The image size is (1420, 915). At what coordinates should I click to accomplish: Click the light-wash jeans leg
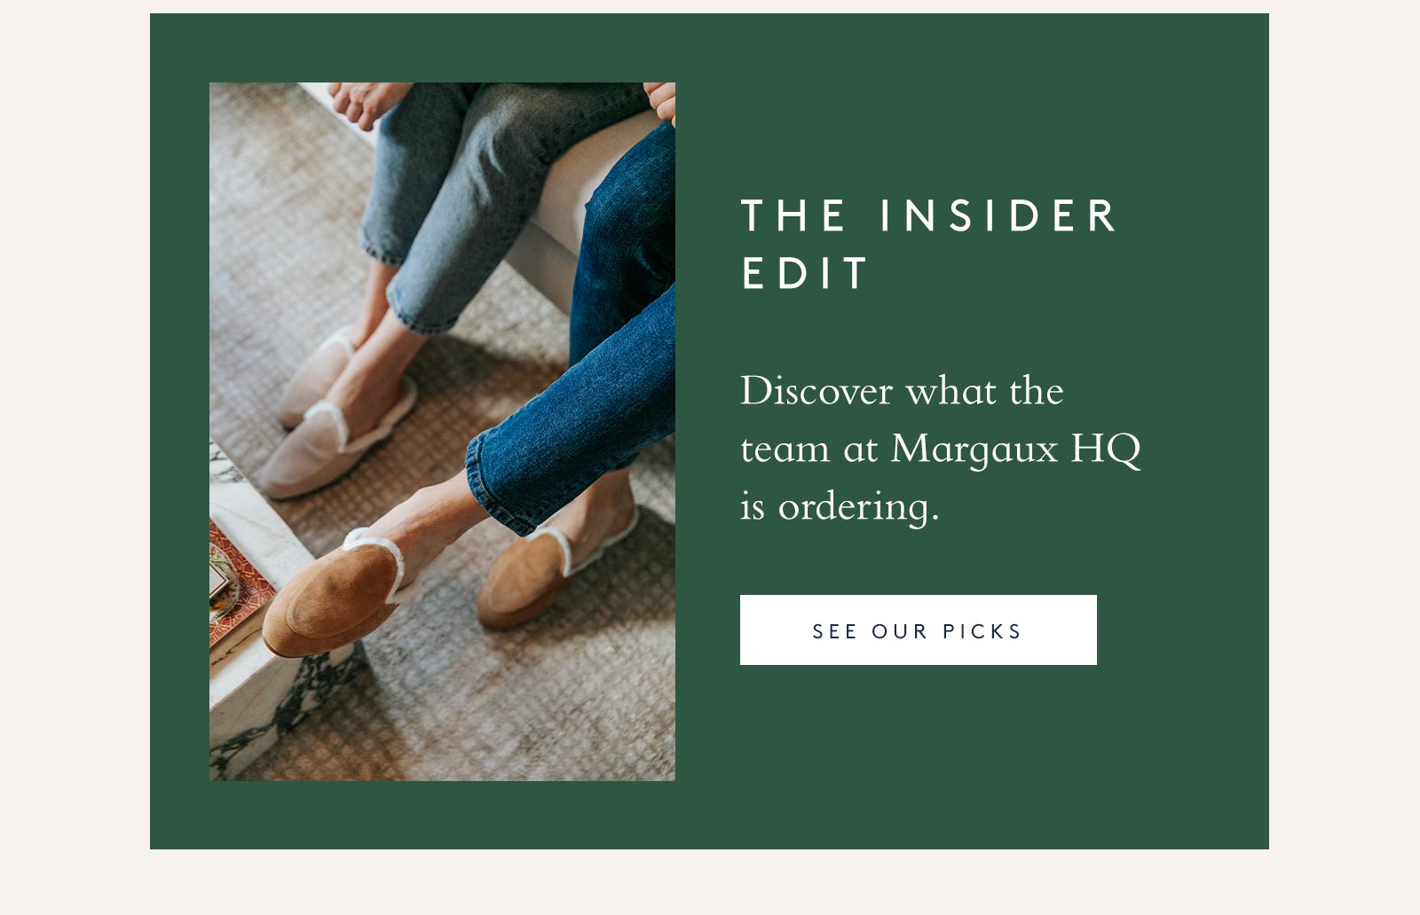(x=461, y=204)
